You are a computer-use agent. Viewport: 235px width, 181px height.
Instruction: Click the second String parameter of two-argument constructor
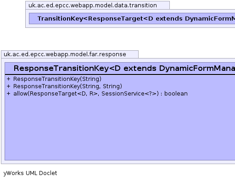click(112, 86)
